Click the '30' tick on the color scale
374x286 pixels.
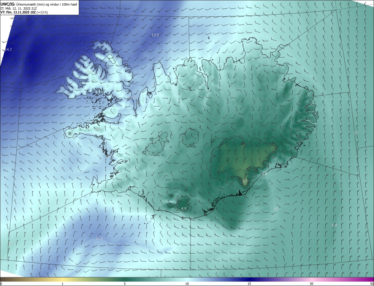click(x=311, y=284)
